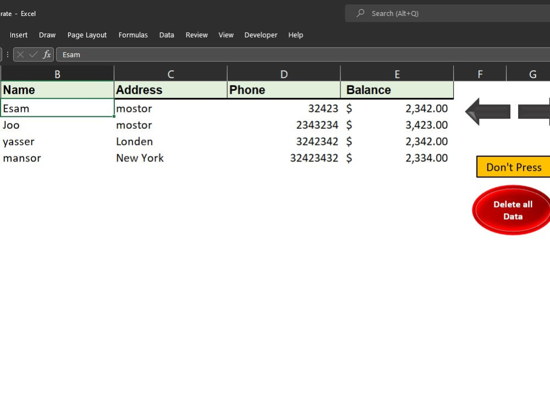Select phone cell 32423
The height and width of the screenshot is (413, 550).
pos(284,108)
